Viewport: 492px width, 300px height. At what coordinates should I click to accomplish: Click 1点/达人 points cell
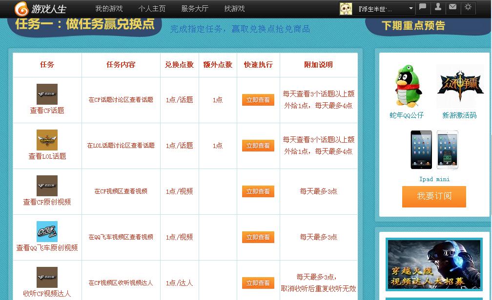click(x=180, y=283)
